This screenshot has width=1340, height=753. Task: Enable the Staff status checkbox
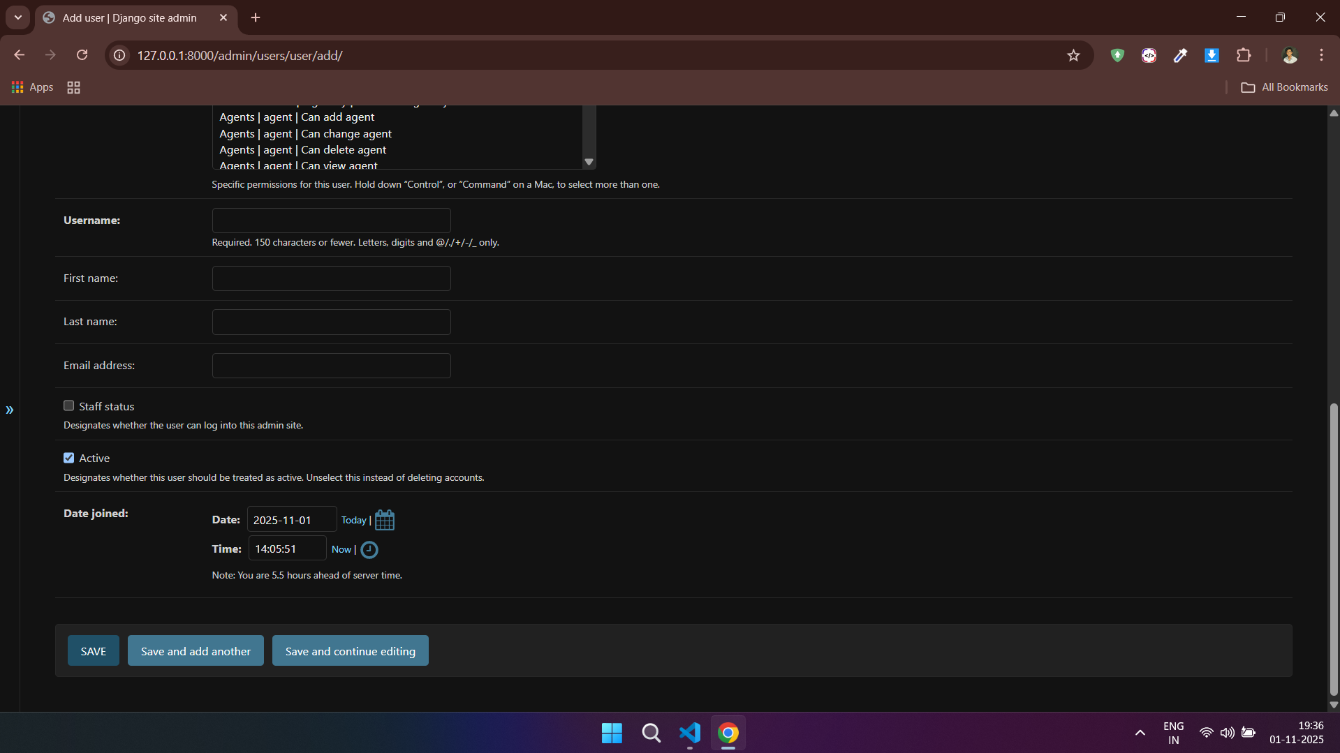(x=68, y=405)
